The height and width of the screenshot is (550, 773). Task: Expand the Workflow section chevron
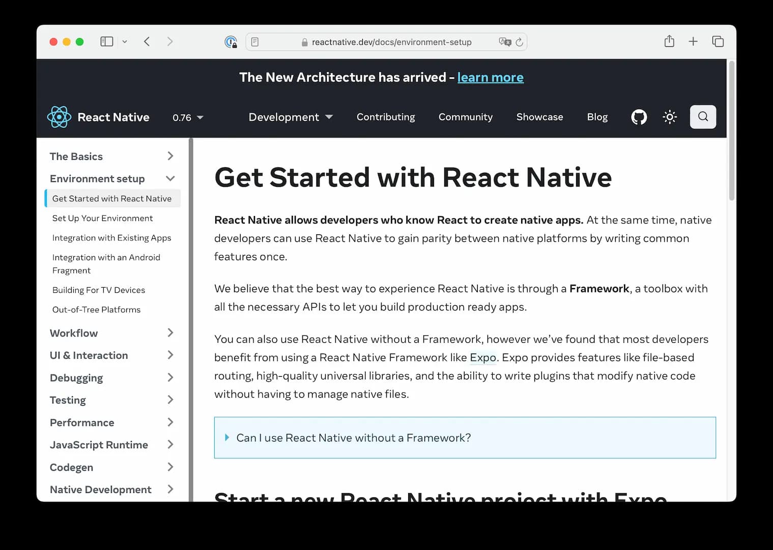tap(170, 333)
